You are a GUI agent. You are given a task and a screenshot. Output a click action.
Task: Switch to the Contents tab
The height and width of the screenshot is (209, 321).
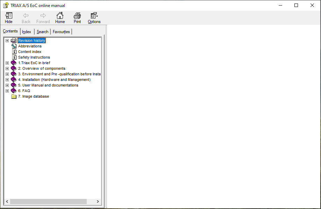pyautogui.click(x=10, y=31)
